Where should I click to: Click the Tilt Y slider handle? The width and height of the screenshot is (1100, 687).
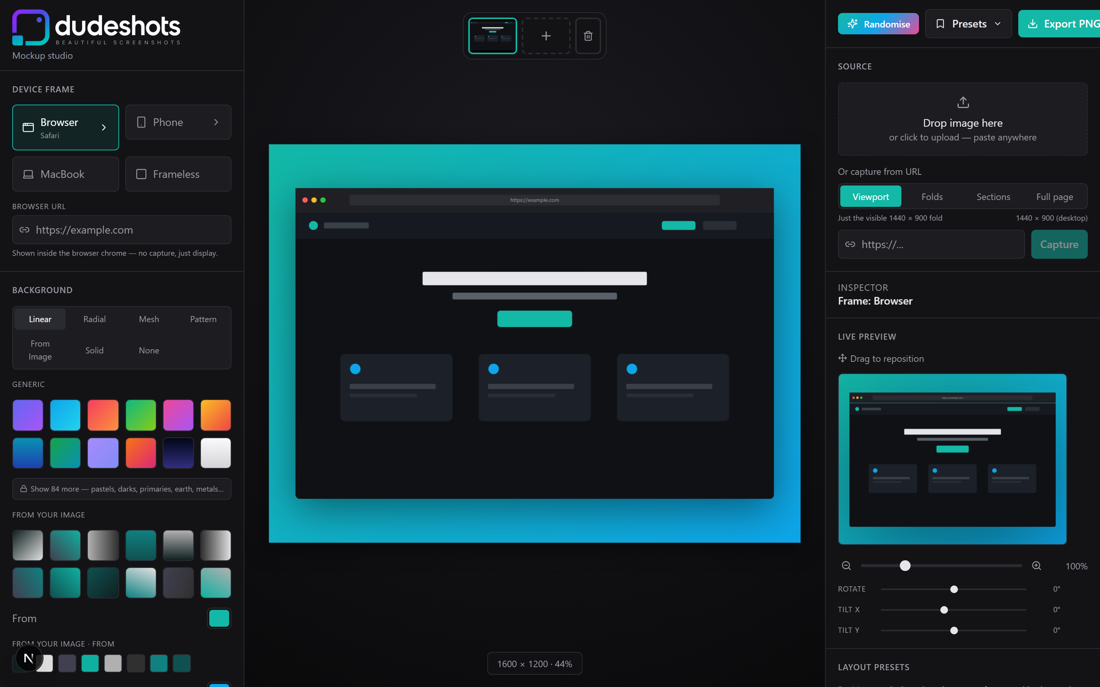pos(954,630)
